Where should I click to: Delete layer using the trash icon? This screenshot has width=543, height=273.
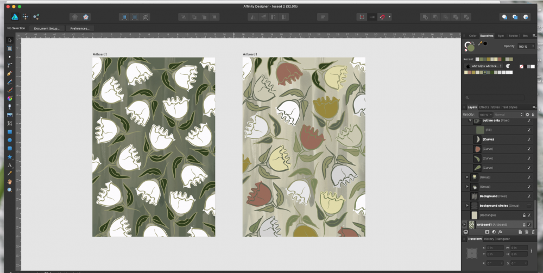click(x=532, y=232)
